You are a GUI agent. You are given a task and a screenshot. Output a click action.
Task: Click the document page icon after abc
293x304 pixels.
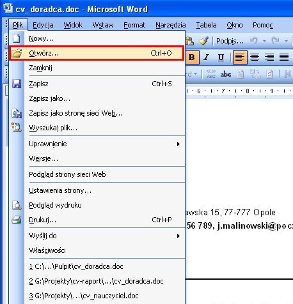pyautogui.click(x=241, y=74)
